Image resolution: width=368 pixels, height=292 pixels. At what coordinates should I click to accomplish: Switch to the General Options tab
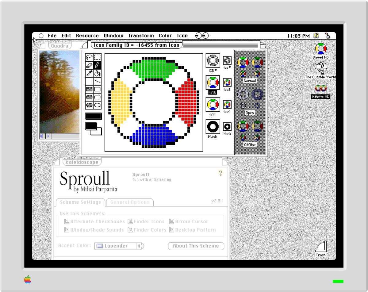tap(130, 202)
